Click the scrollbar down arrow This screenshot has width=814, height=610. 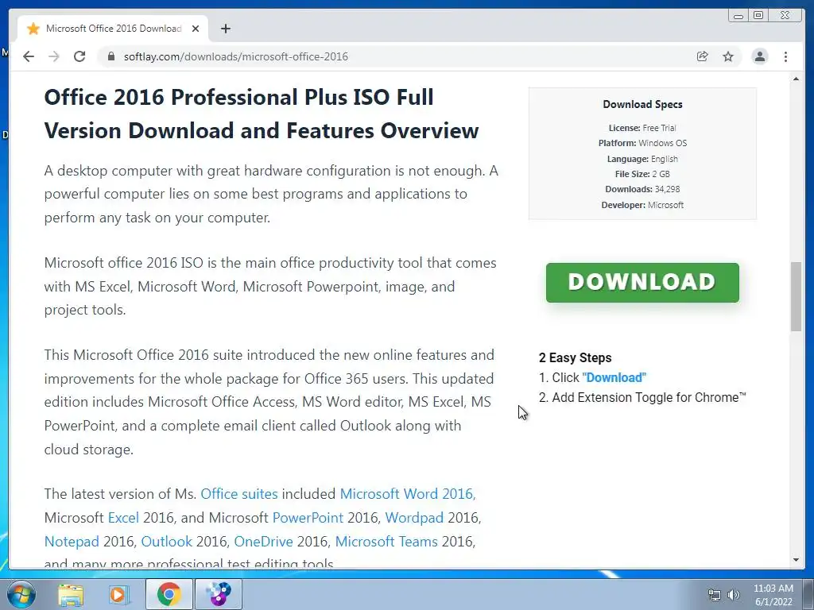point(796,560)
